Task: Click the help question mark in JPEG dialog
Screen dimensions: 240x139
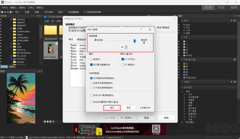Action: click(x=141, y=30)
